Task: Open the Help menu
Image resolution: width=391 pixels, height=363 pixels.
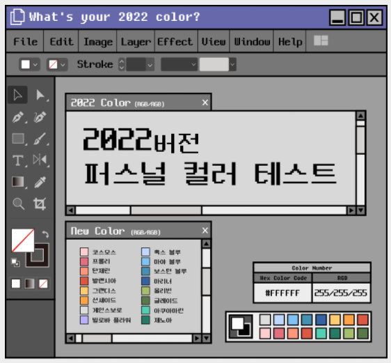Action: coord(290,42)
